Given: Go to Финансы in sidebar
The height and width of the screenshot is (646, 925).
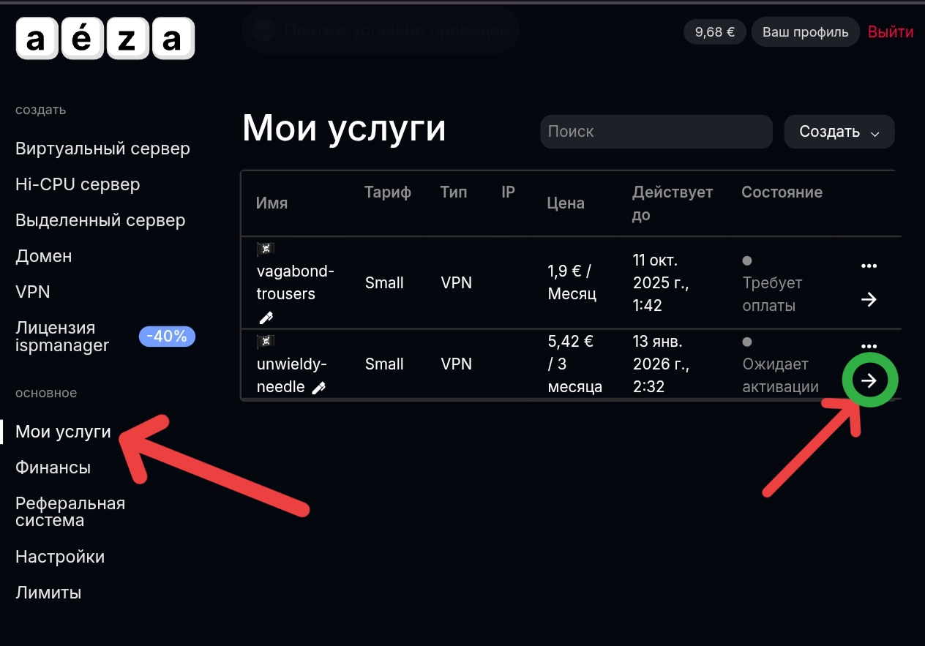Looking at the screenshot, I should click(x=53, y=467).
